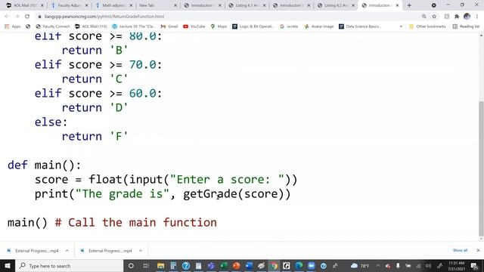484x272 pixels.
Task: Click the '# Call the main function' comment
Action: [136, 223]
